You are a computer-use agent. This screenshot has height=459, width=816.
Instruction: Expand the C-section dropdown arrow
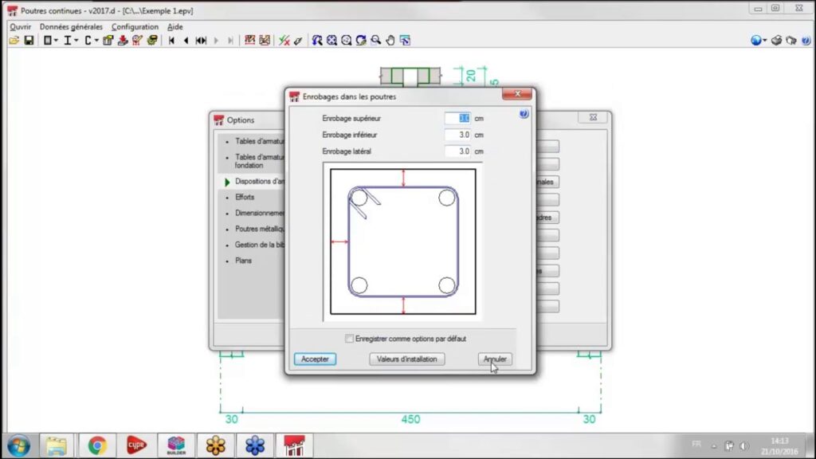coord(96,40)
